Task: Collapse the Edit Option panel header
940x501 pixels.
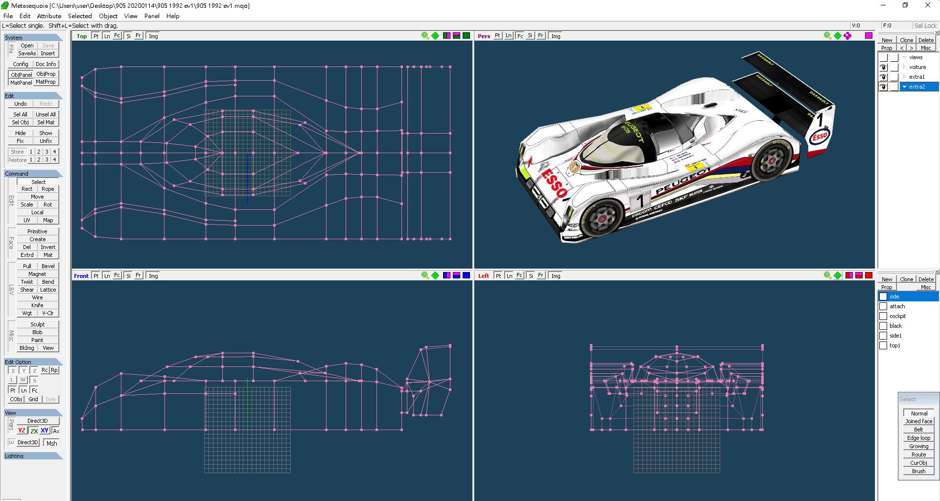Action: pos(33,362)
